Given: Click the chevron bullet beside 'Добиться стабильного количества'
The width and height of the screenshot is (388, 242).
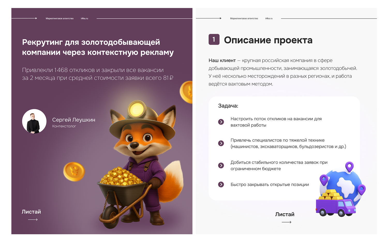Looking at the screenshot, I should pyautogui.click(x=221, y=165).
